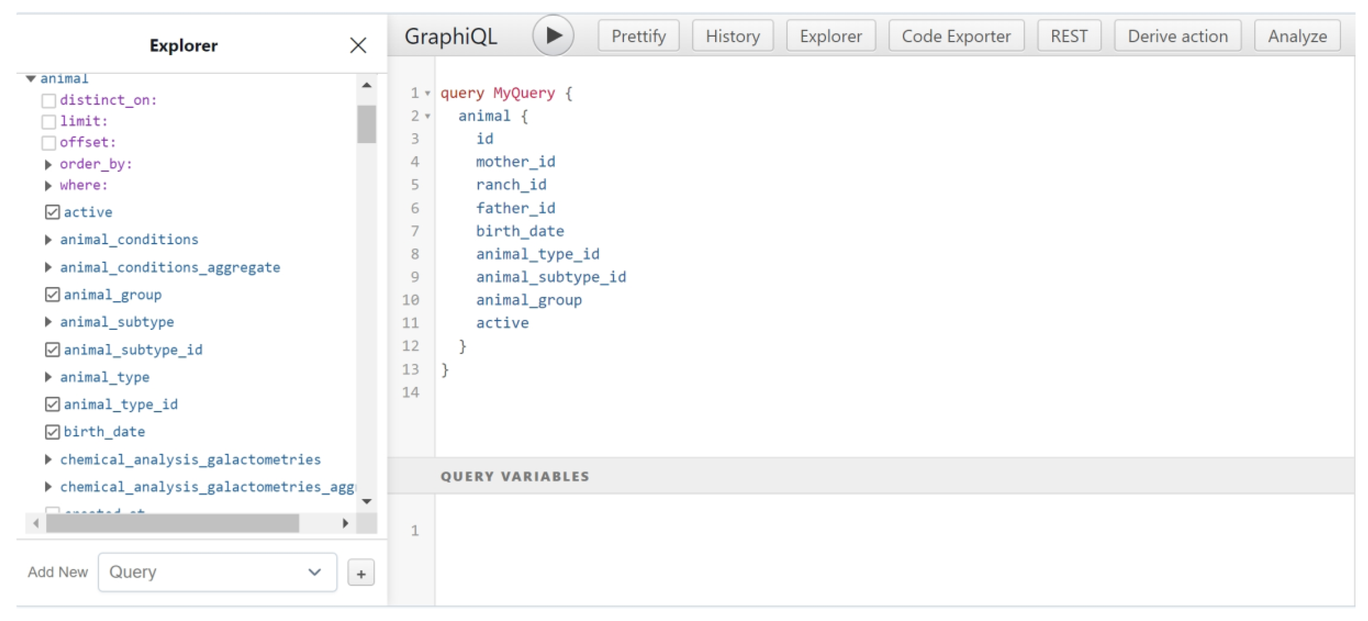Collapse the animal root node
Screen dimensions: 1368x621
pos(31,79)
